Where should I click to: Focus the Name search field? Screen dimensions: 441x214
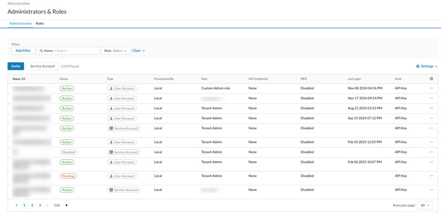coord(68,51)
